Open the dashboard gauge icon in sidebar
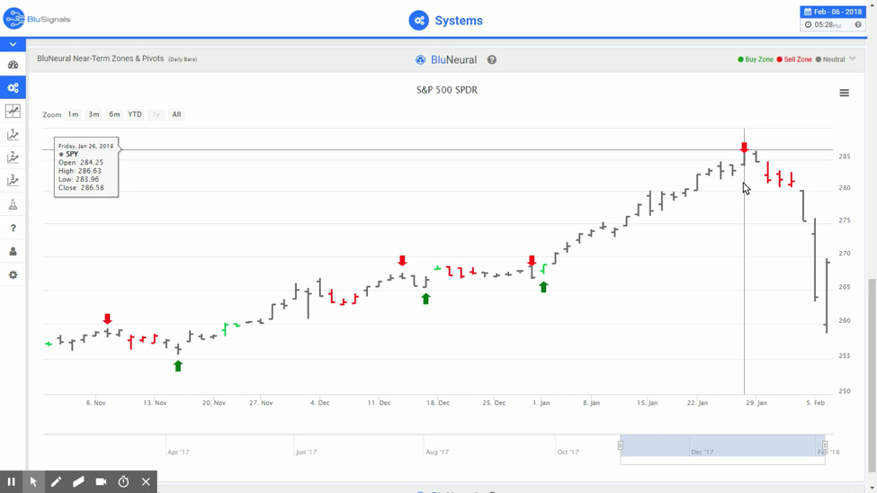The height and width of the screenshot is (493, 877). (x=13, y=65)
